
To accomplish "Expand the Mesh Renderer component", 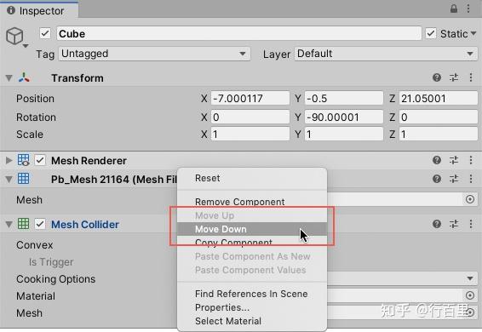I will click(9, 160).
